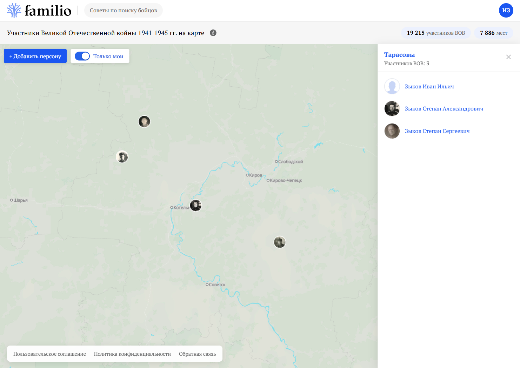Open the Зыков Степан Сергеевич link
The width and height of the screenshot is (520, 368).
point(437,131)
